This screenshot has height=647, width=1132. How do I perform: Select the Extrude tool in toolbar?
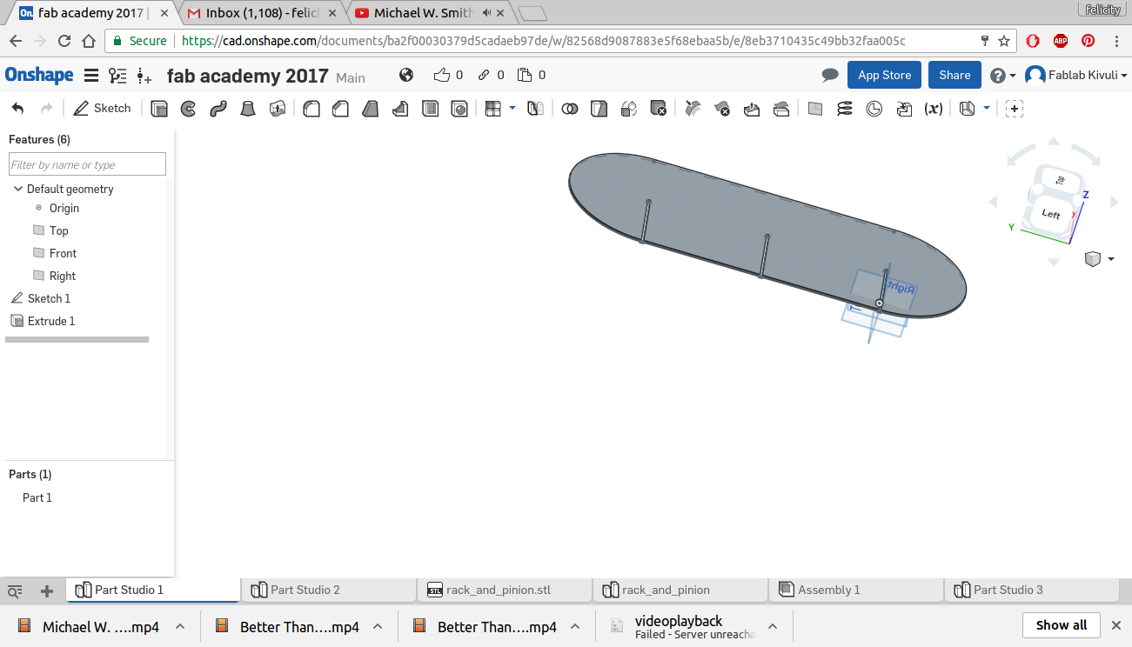coord(159,109)
